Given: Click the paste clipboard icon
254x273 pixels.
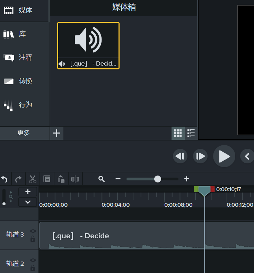Looking at the screenshot, I should [x=61, y=179].
